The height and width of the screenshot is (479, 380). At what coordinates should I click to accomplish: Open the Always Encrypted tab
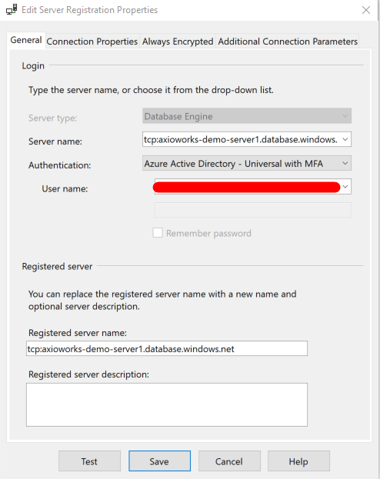[178, 42]
